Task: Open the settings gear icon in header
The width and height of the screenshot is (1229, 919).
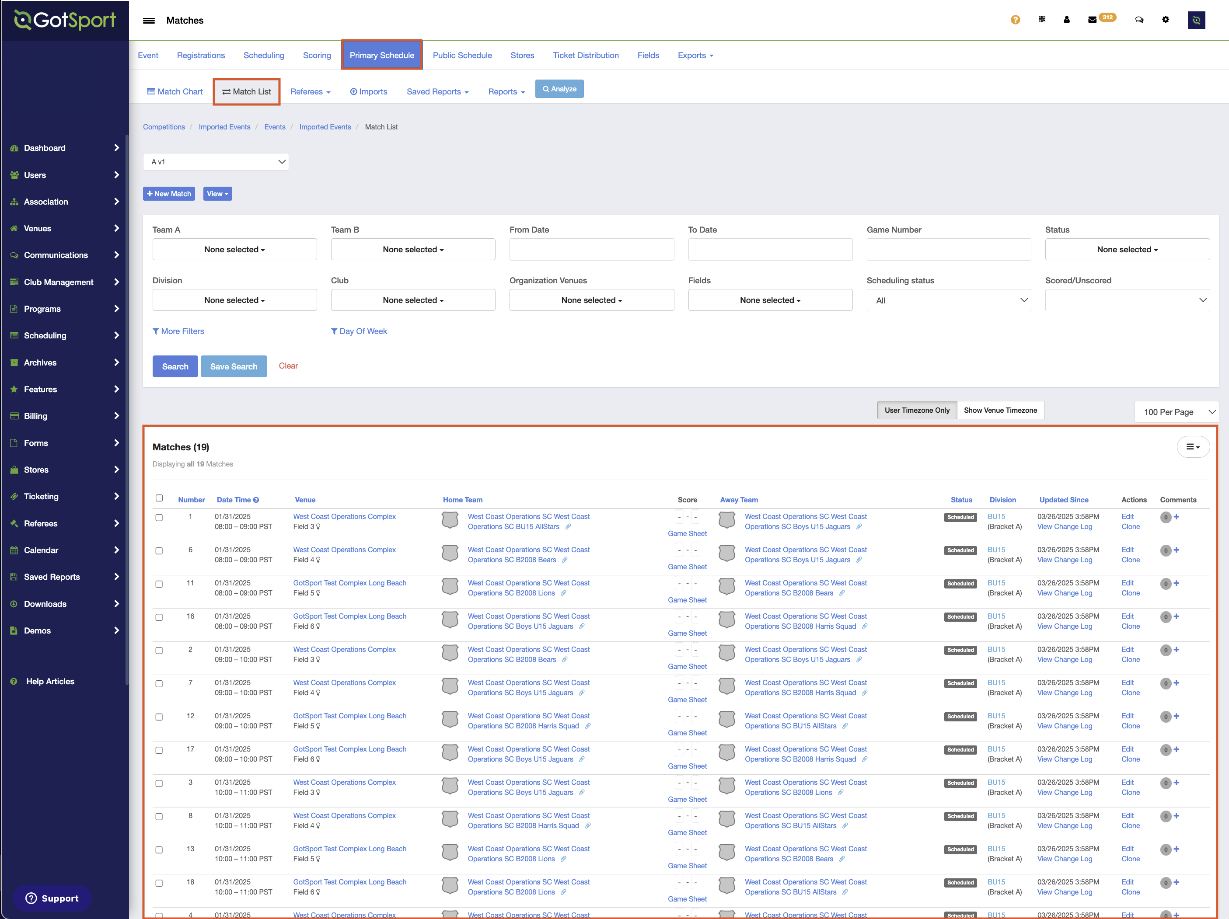Action: (1165, 19)
